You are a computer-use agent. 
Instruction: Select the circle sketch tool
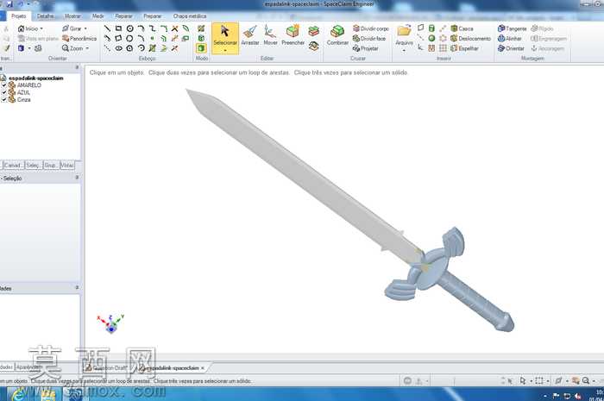coord(129,28)
